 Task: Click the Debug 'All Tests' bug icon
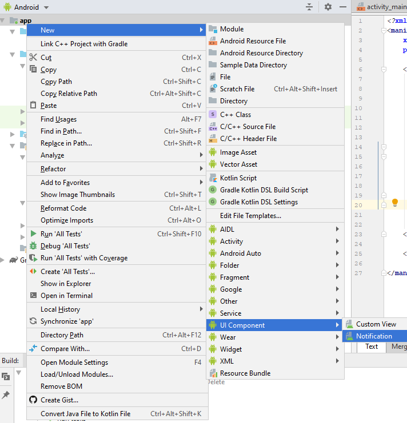[33, 246]
